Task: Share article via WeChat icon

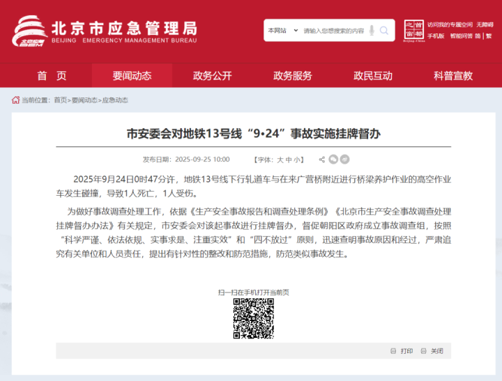Action: coord(332,160)
